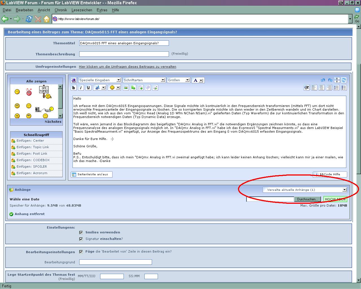Open the Ansicht menu
This screenshot has width=361, height=289.
click(44, 10)
